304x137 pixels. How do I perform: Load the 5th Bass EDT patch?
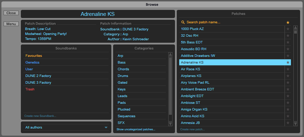(232, 42)
